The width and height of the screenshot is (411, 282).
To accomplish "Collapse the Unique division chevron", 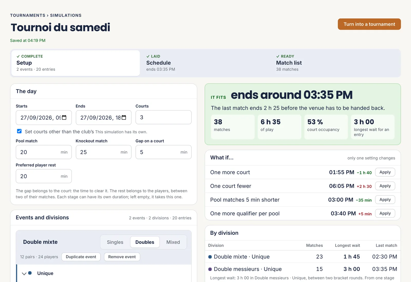I will click(24, 274).
